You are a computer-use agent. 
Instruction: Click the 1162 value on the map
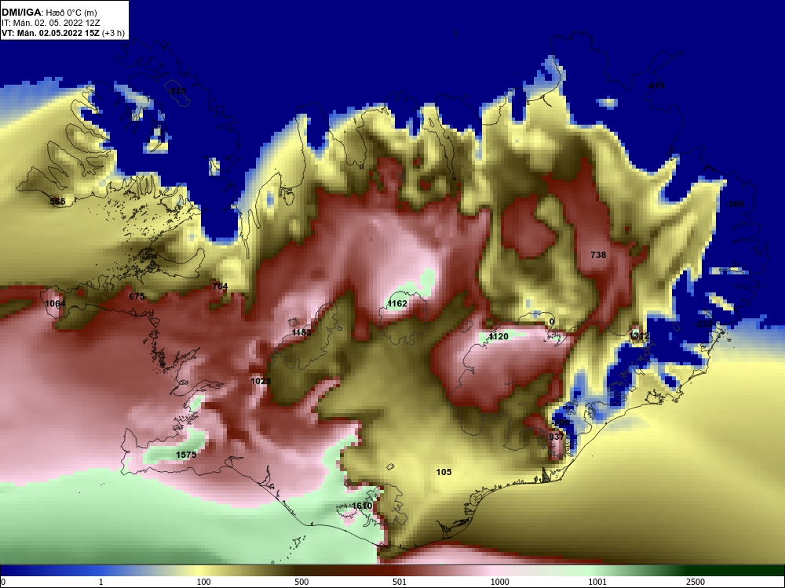[x=397, y=303]
